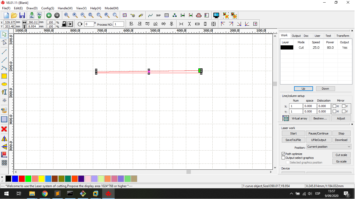Switch to the Doc tab
Screen dimensions: 355x199
click(x=306, y=36)
